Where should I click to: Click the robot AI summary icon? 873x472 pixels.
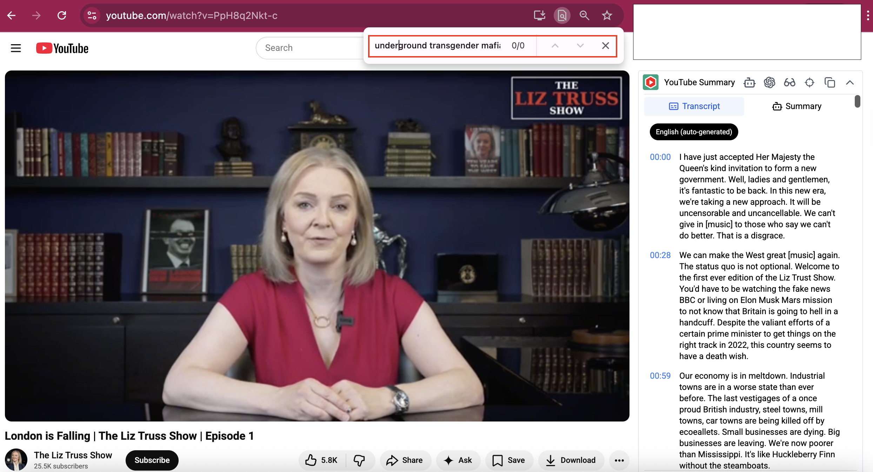[749, 82]
